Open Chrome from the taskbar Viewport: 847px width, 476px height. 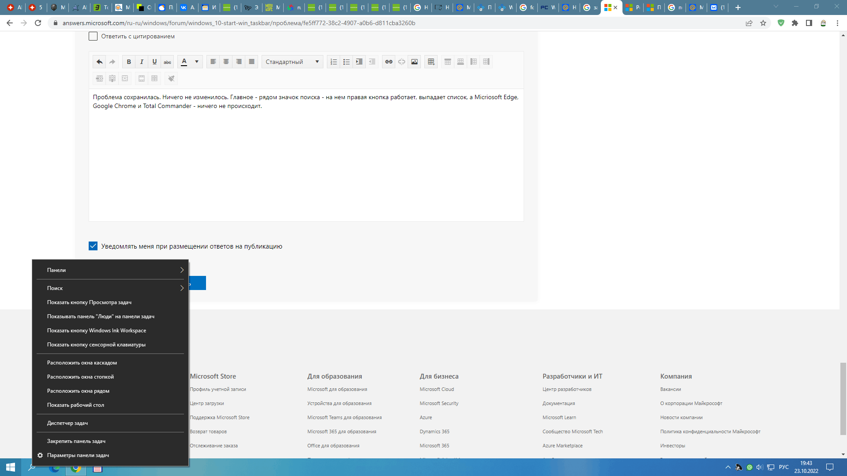tap(76, 468)
